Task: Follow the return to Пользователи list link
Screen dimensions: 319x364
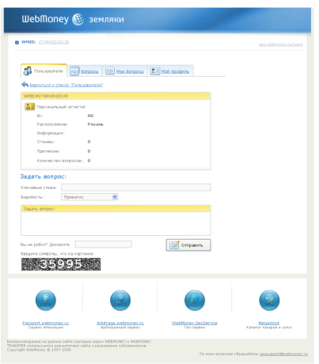Action: pyautogui.click(x=66, y=85)
